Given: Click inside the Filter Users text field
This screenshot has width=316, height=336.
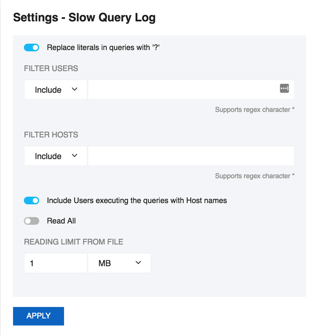Looking at the screenshot, I should coord(182,90).
